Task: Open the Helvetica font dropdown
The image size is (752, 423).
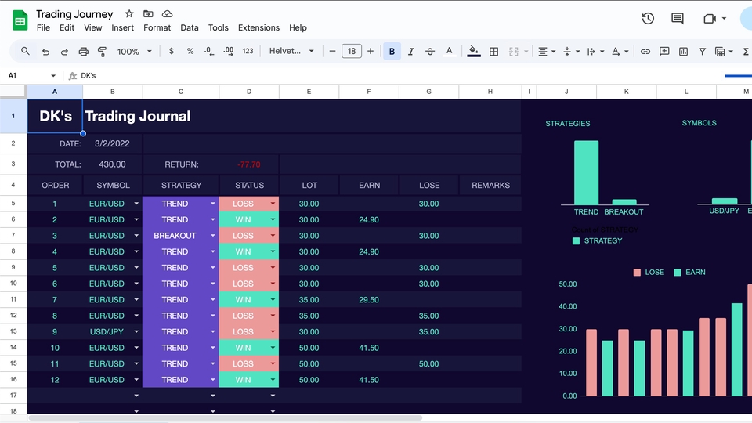Action: [291, 51]
